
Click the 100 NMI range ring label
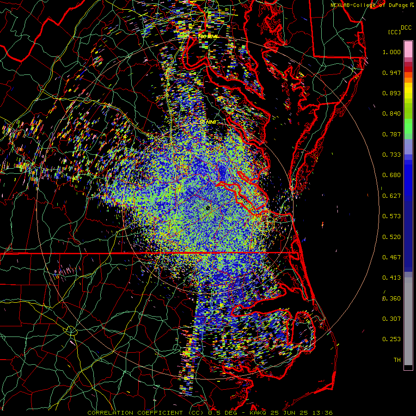click(x=208, y=37)
